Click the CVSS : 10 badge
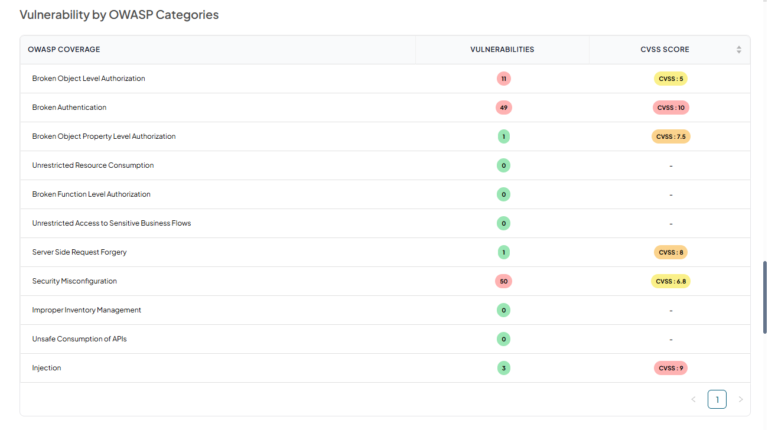 [670, 107]
